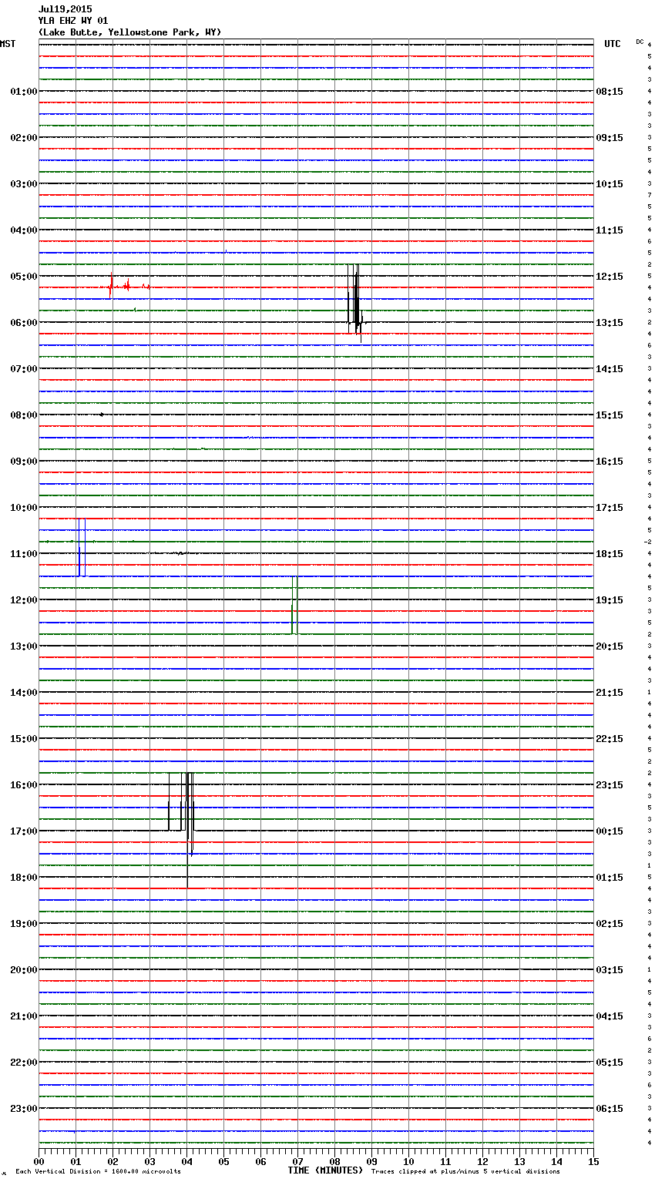Click the small black blip on 08:00 trace
The width and height of the screenshot is (655, 1182).
(x=101, y=415)
